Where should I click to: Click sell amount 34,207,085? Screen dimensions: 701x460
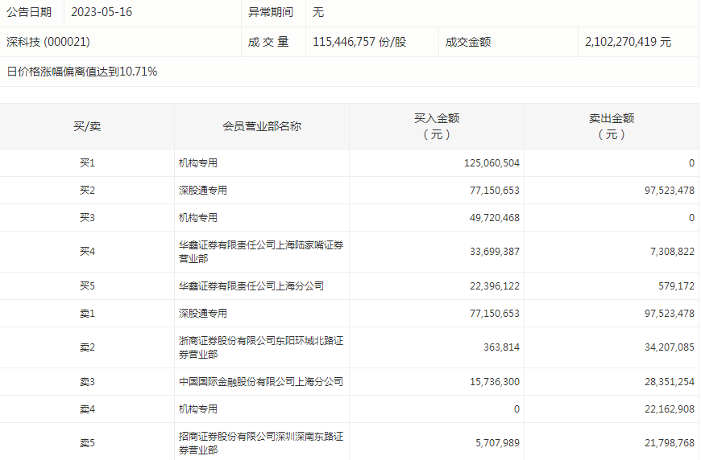coord(670,347)
